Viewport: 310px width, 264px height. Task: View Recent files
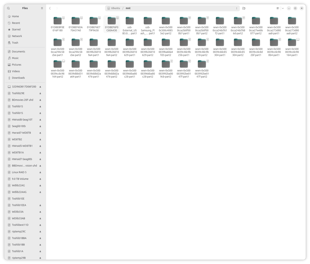(x=16, y=23)
